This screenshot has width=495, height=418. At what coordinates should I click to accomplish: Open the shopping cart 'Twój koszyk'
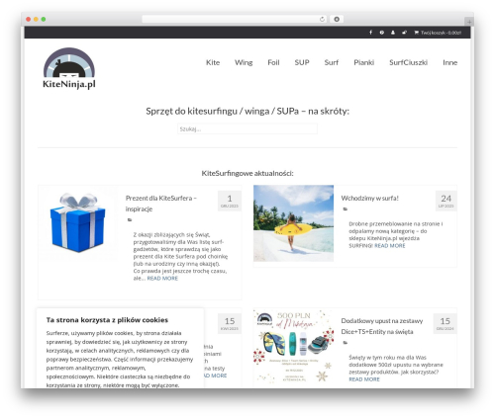pos(438,33)
